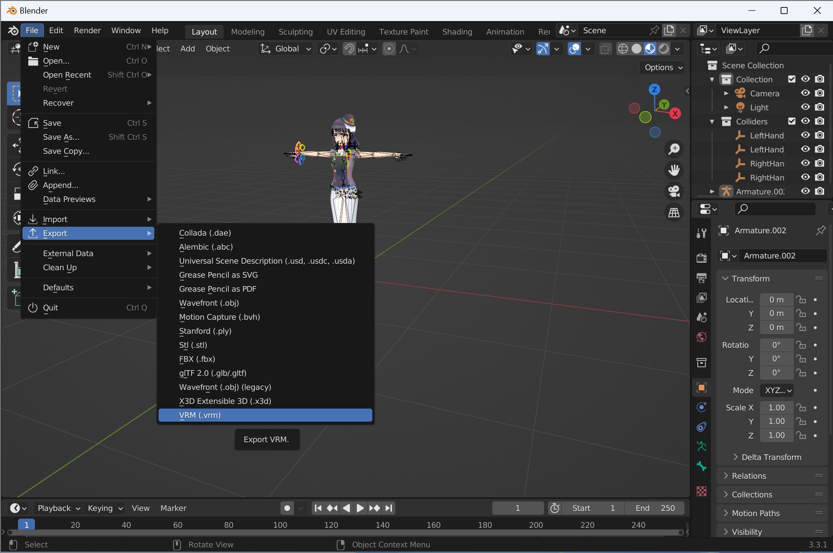The height and width of the screenshot is (553, 833).
Task: Click new scene duplicate icon
Action: click(669, 30)
